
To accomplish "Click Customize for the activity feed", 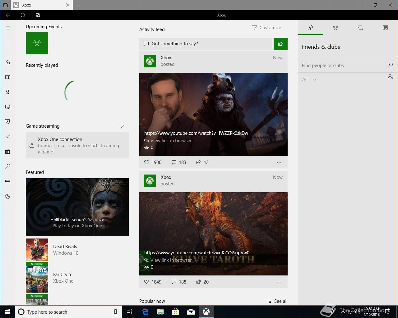I will (x=266, y=28).
